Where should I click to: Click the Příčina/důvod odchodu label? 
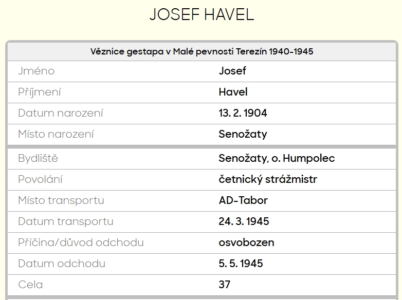click(81, 242)
